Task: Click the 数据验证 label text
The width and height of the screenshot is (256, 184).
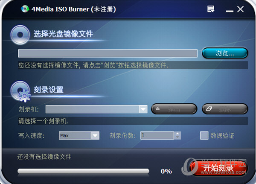Action: (x=222, y=136)
